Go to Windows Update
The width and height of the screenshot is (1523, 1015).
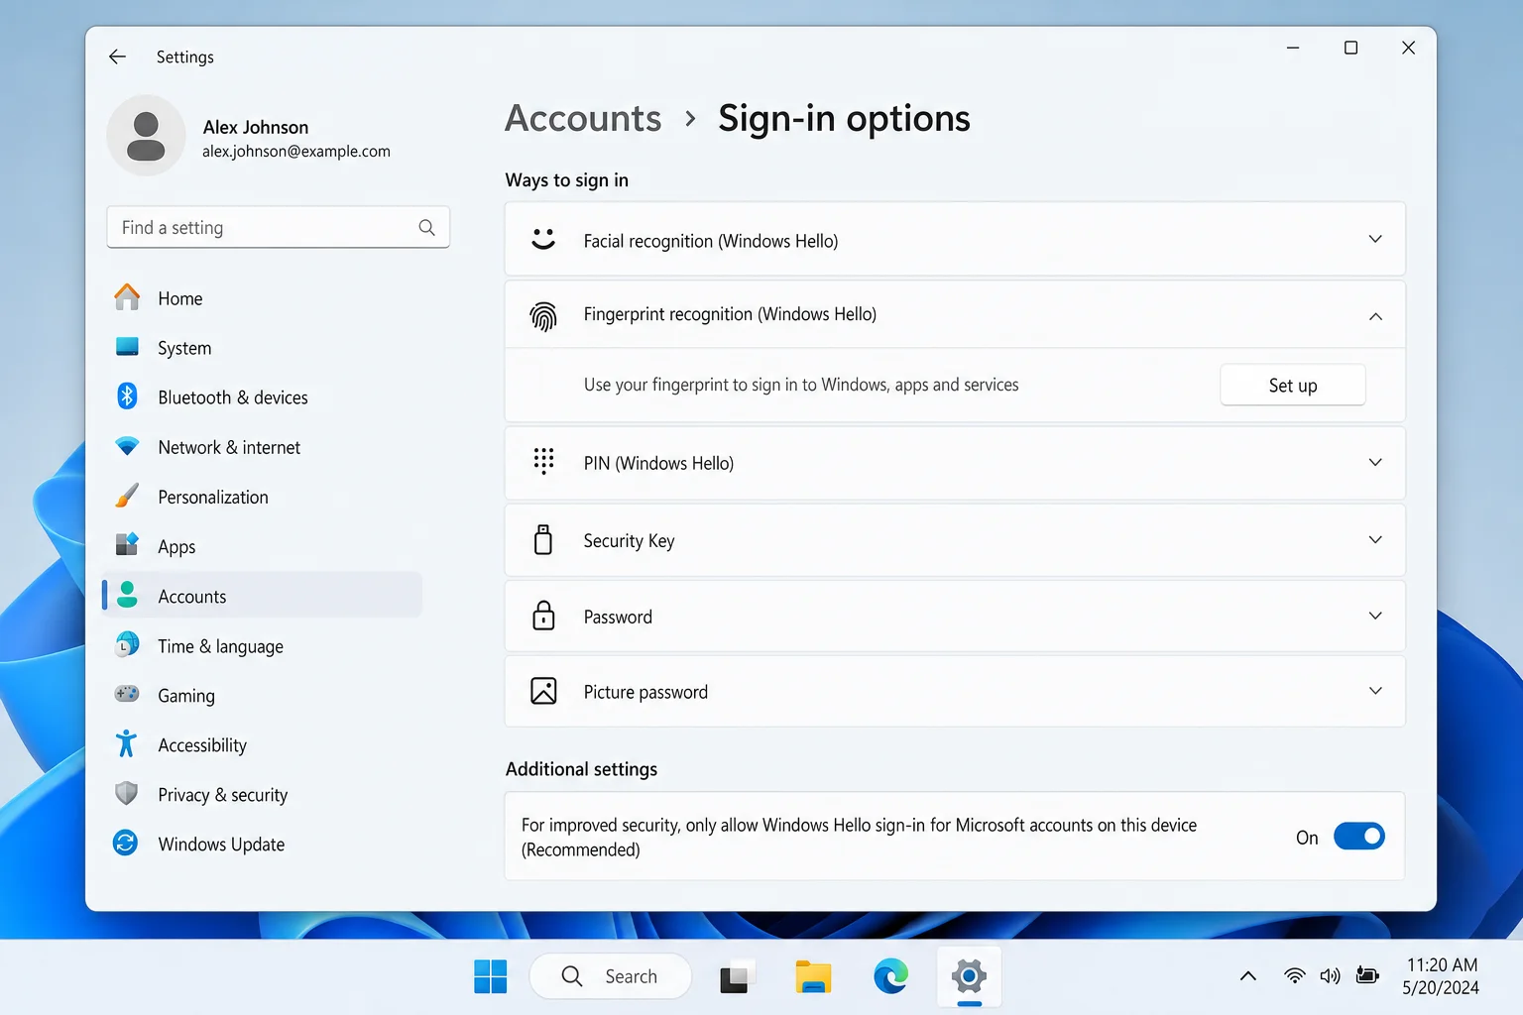[262, 844]
